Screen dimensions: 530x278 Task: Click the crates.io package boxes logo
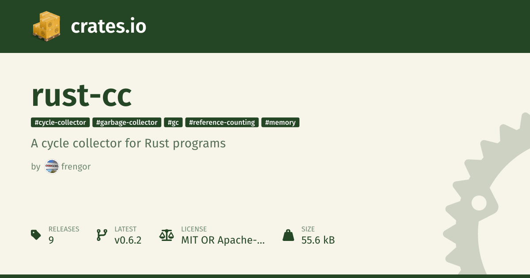(x=46, y=26)
